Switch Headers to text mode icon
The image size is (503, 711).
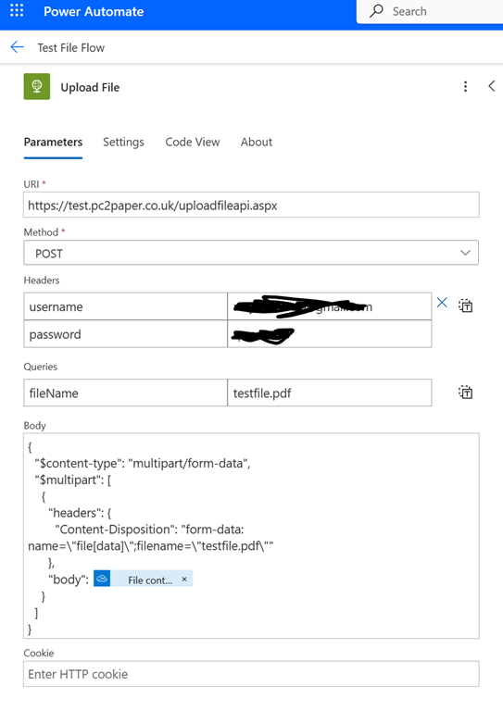pyautogui.click(x=465, y=306)
